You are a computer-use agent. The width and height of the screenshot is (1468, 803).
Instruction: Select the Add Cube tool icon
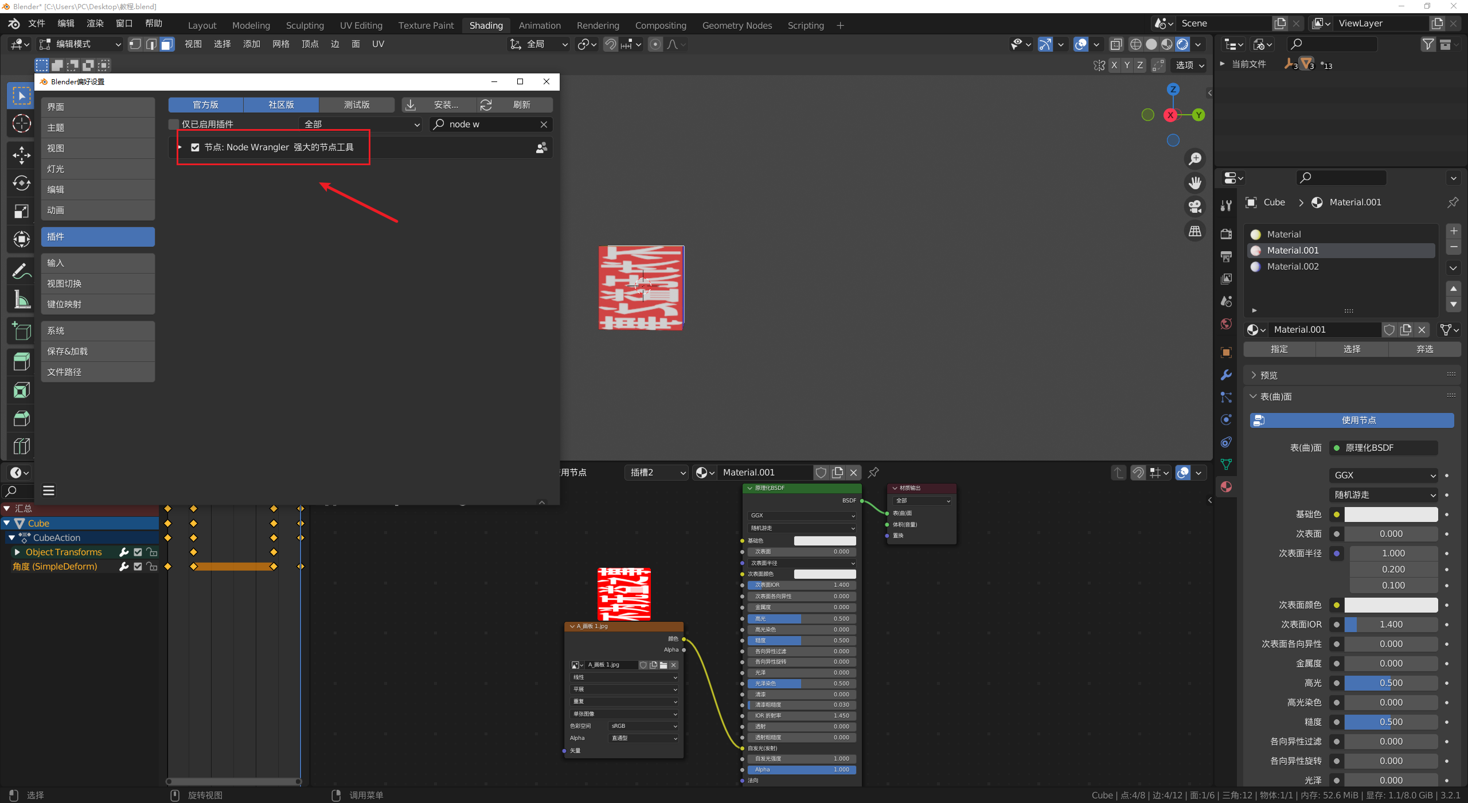(21, 331)
